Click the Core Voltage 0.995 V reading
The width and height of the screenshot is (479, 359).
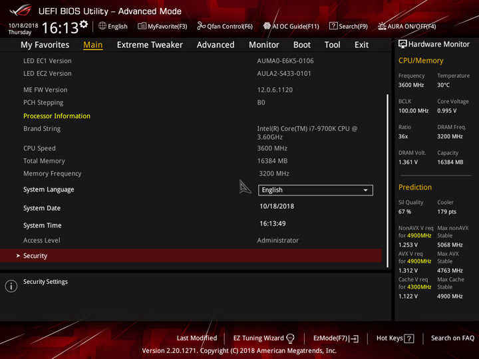446,111
